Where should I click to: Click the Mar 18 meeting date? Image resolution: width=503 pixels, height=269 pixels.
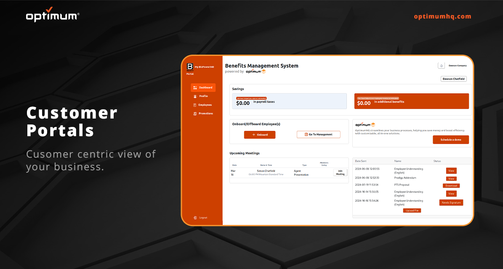(233, 173)
